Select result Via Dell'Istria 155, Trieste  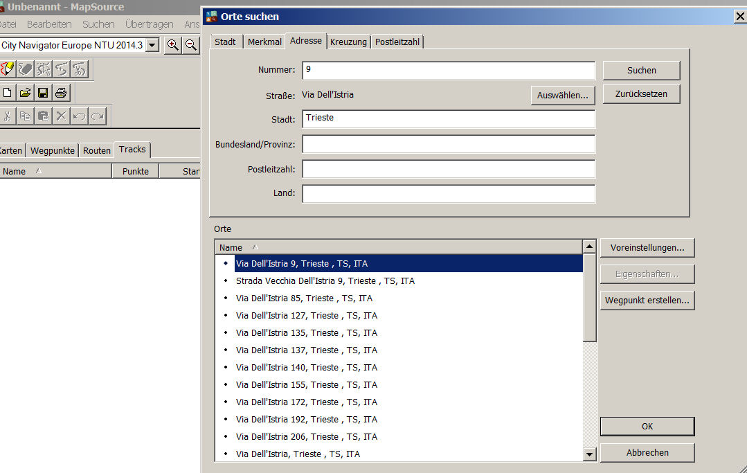(399, 385)
